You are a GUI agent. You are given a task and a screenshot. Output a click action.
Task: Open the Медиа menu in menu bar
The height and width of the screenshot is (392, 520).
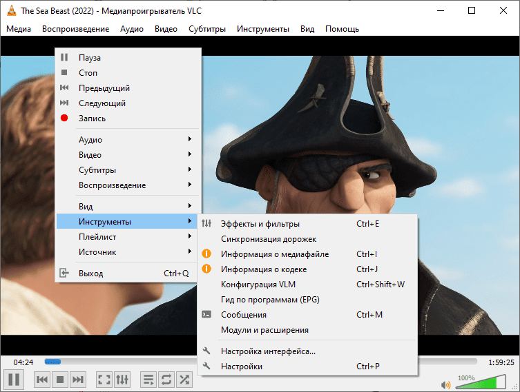click(x=19, y=29)
